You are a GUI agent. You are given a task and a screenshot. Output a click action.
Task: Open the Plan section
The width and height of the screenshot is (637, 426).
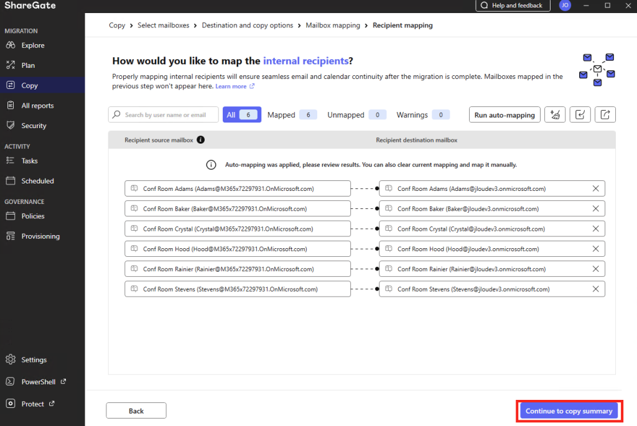coord(28,65)
